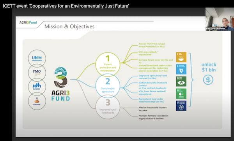Select the SDG 13 Climate Action tile

(181, 82)
